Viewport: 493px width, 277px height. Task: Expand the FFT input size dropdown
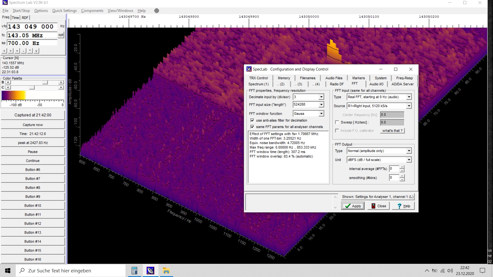tap(321, 105)
